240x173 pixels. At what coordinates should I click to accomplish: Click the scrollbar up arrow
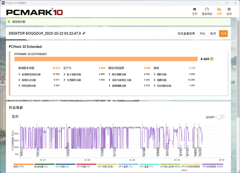tap(238, 19)
